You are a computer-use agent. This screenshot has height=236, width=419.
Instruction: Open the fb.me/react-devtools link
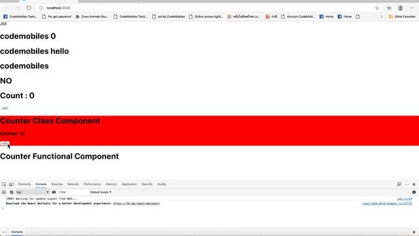136,204
